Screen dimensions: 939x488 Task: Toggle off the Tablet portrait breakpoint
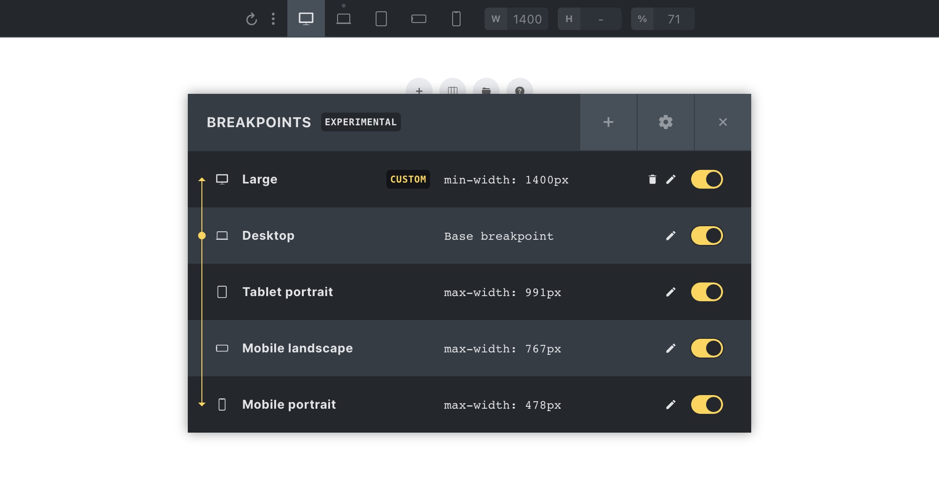[x=707, y=292]
